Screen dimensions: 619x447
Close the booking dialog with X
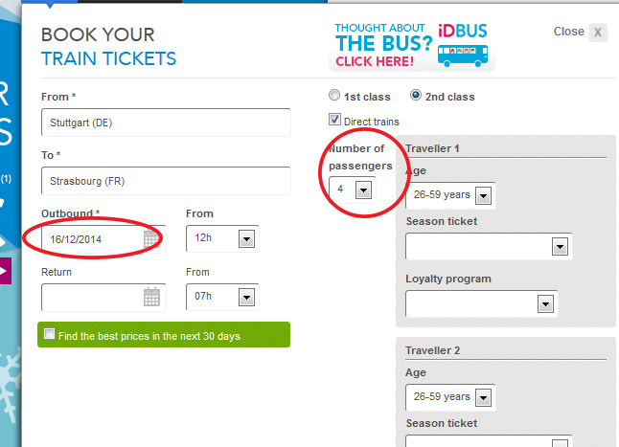pyautogui.click(x=598, y=33)
